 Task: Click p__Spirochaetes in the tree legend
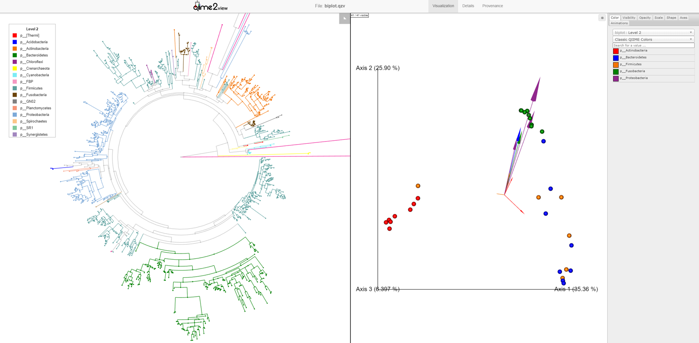33,121
